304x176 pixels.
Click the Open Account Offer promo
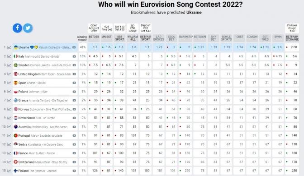click(94, 28)
